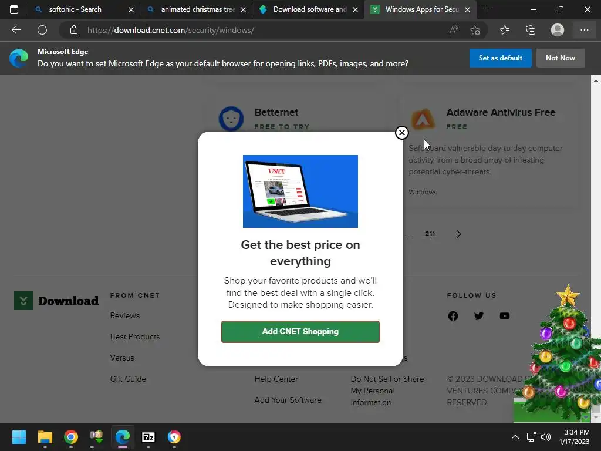This screenshot has height=451, width=601.
Task: Visit YouTube channel icon
Action: pos(504,315)
